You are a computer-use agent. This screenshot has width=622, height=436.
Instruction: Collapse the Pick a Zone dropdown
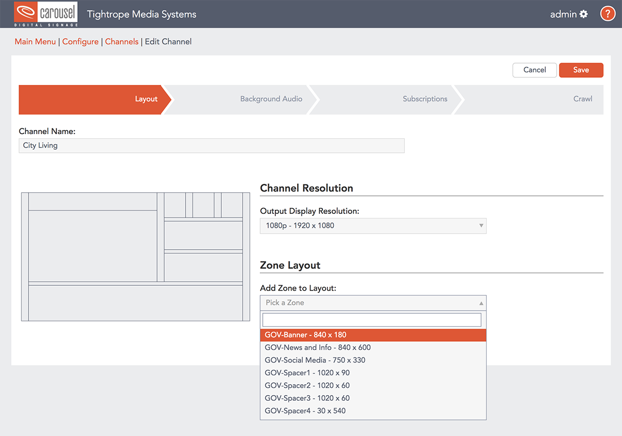tap(373, 302)
